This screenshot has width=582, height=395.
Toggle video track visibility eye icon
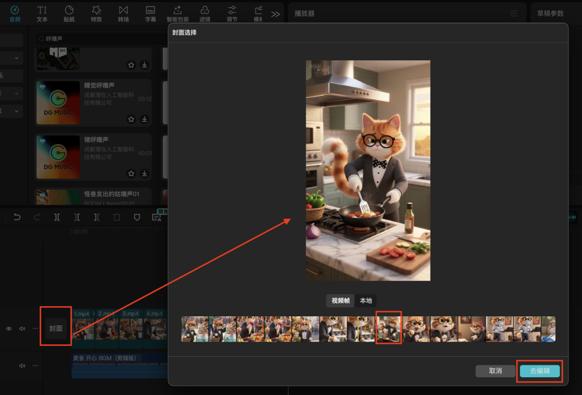point(9,328)
